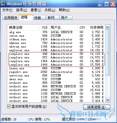Select the smss.exe process row
This screenshot has width=117, height=123.
tap(56, 79)
